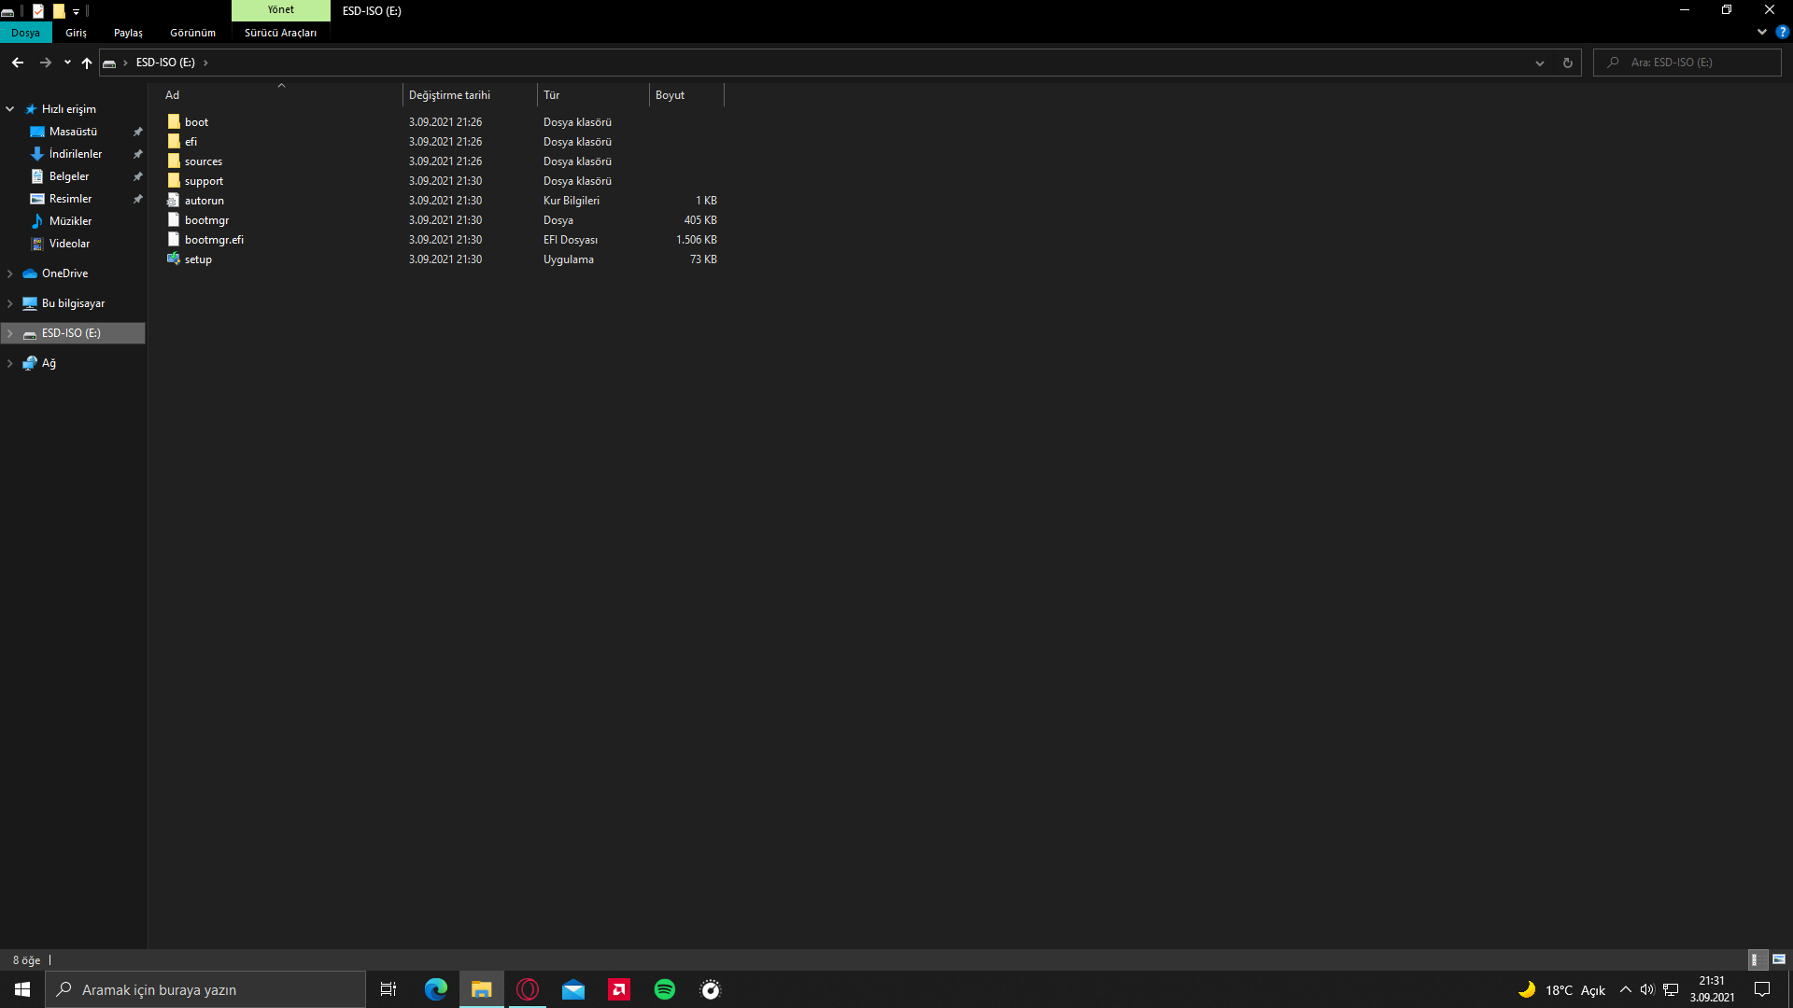The height and width of the screenshot is (1008, 1793).
Task: Open Spotify from the taskbar
Action: pos(665,989)
